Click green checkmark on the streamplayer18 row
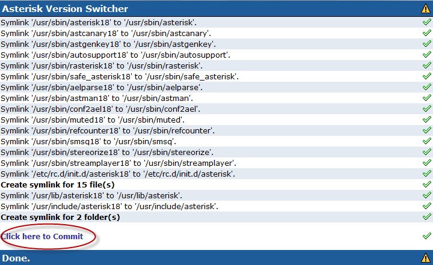This screenshot has width=433, height=265. 427,163
